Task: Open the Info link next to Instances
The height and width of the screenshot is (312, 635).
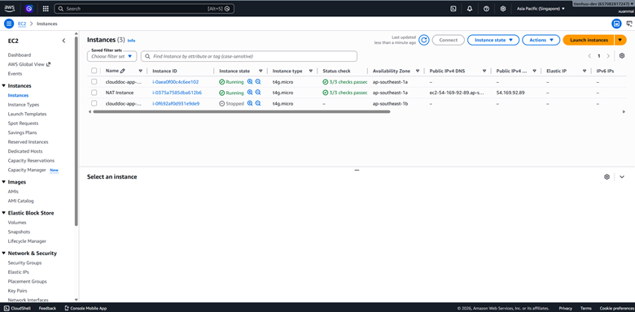Action: (x=131, y=41)
